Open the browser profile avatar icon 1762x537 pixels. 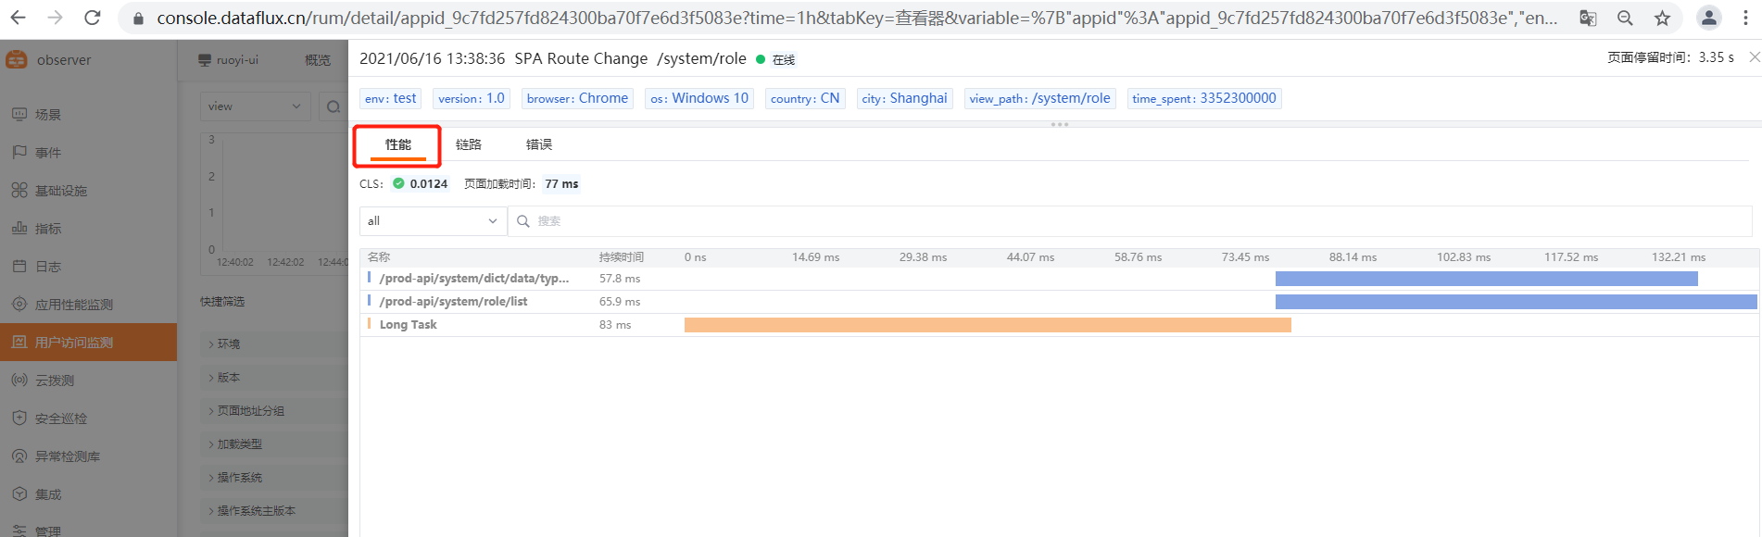[x=1708, y=18]
